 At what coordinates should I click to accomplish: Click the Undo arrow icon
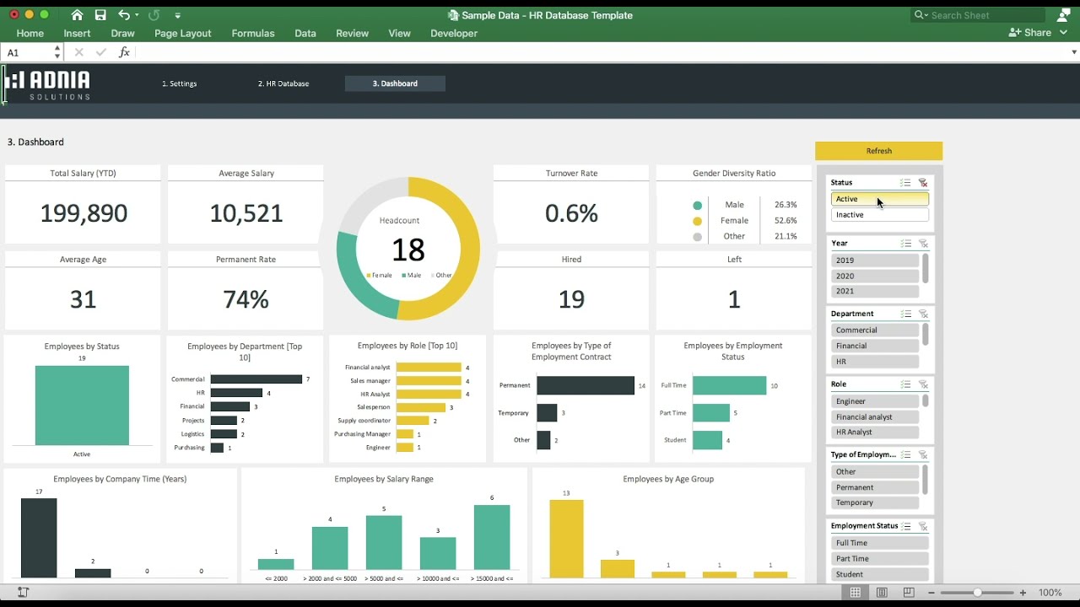click(124, 15)
